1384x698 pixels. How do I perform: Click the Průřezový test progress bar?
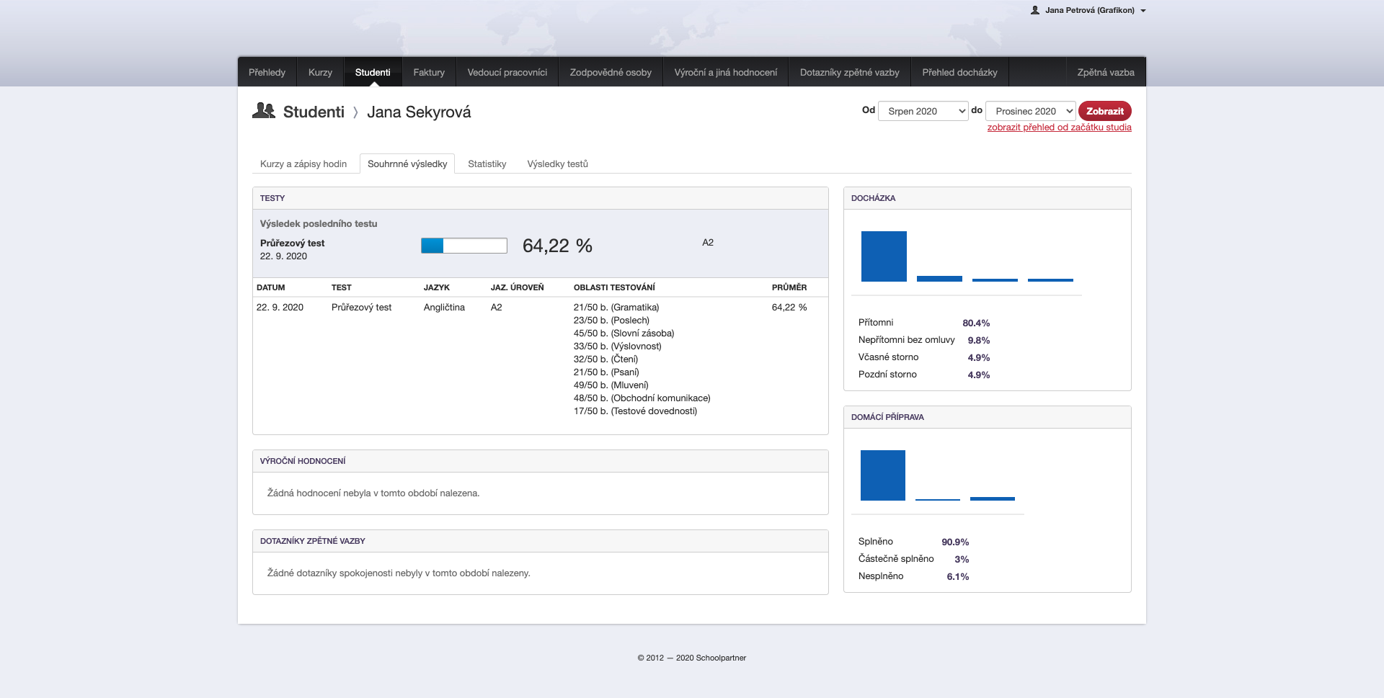click(464, 246)
